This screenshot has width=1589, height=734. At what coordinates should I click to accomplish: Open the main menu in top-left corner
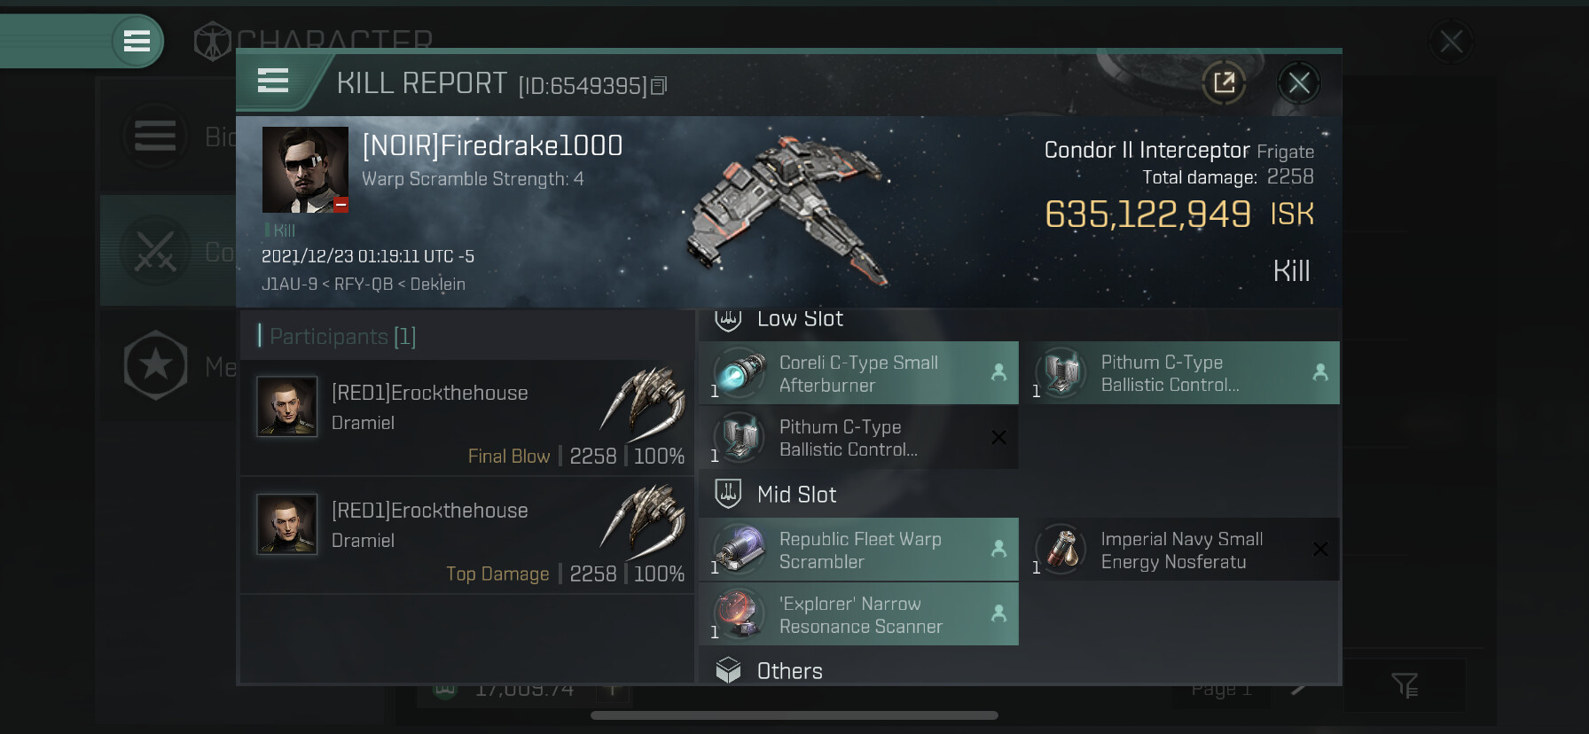pos(137,41)
